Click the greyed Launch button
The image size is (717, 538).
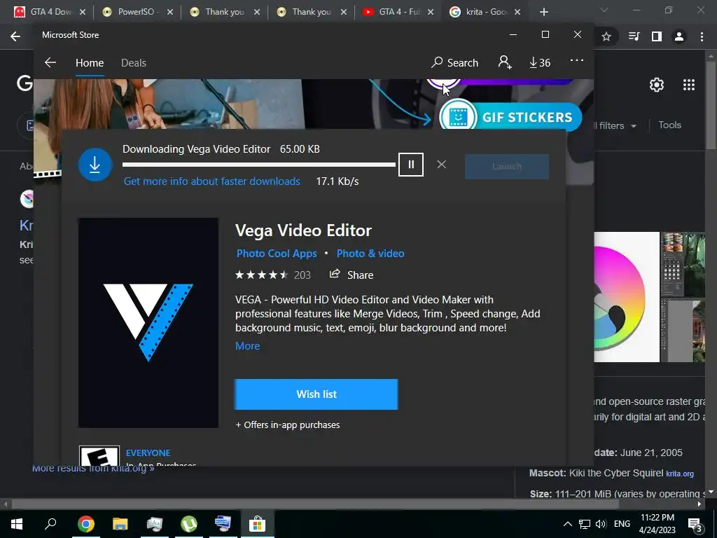click(507, 167)
